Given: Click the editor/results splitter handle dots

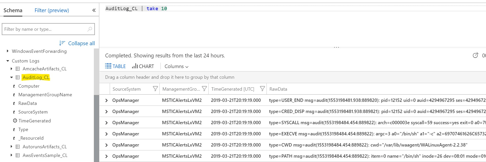Looking at the screenshot, I should (x=336, y=47).
